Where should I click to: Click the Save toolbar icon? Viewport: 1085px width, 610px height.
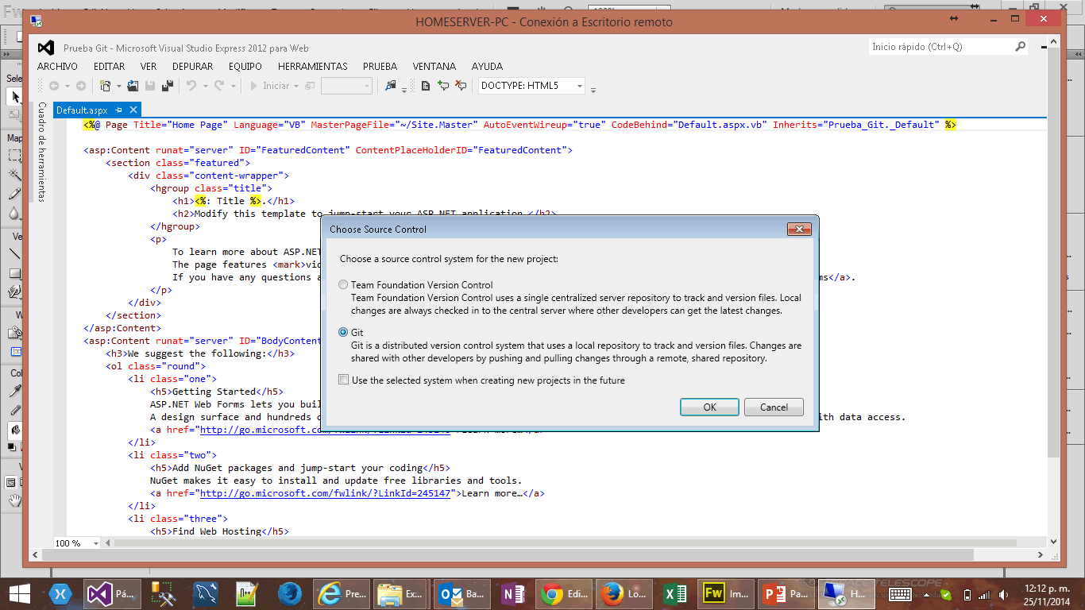151,86
